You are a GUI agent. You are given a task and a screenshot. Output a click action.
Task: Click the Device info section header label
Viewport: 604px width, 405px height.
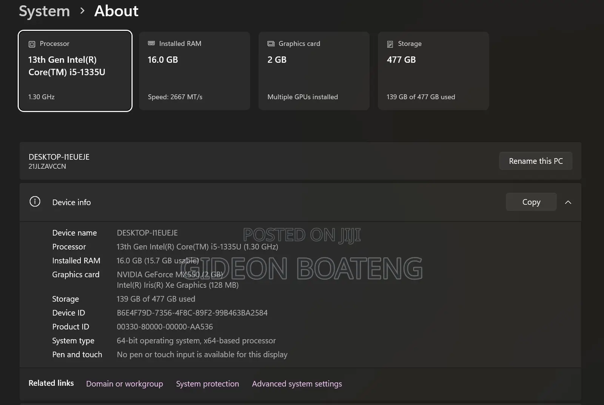[71, 202]
